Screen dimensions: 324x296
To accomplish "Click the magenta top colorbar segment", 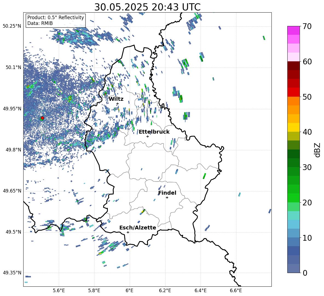I will [293, 31].
